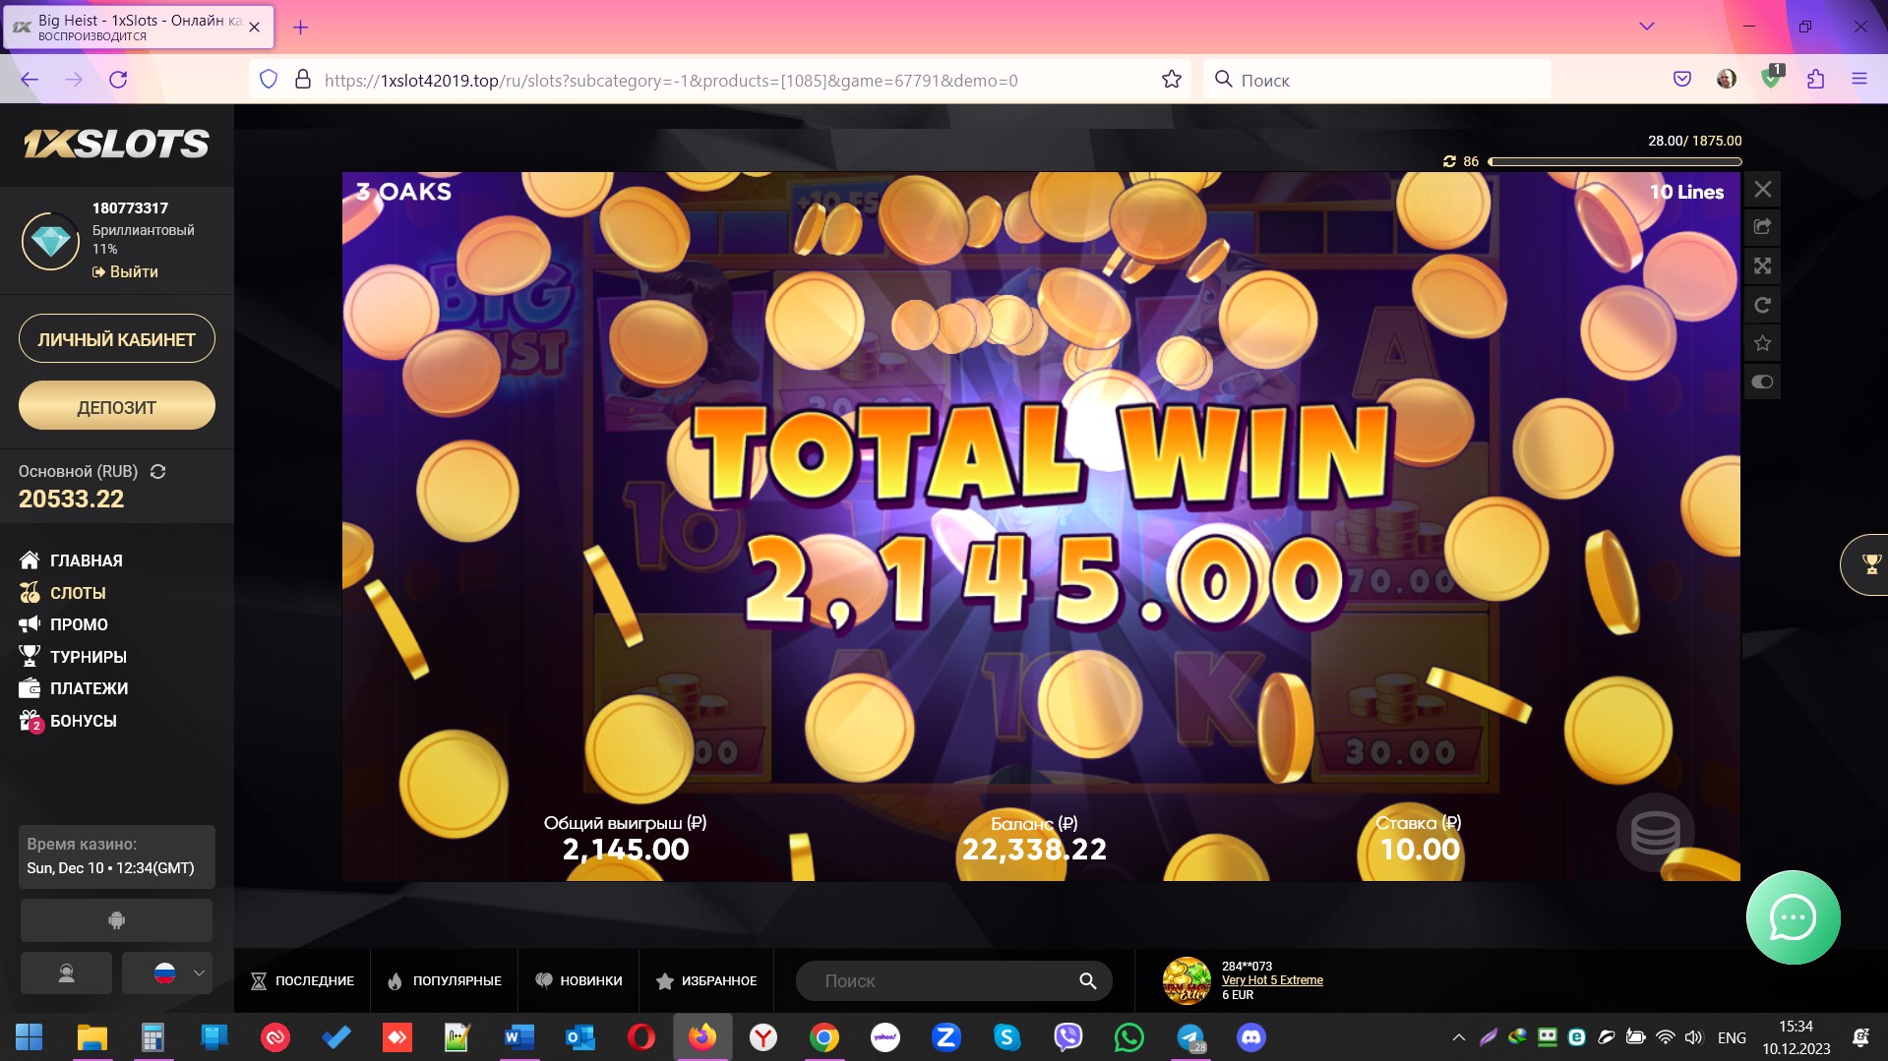Open a new browser tab with plus
This screenshot has width=1888, height=1061.
(301, 28)
